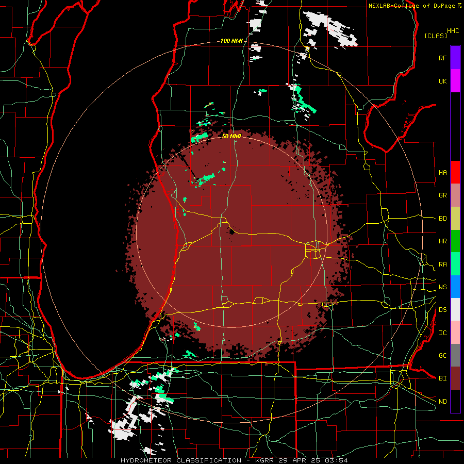Screen dimensions: 464x464
Task: Click the black radar site dot
Action: pos(231,232)
